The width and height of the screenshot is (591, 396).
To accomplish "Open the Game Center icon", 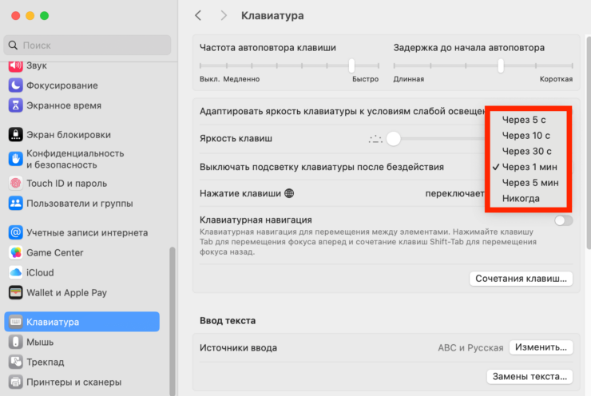I will 15,252.
